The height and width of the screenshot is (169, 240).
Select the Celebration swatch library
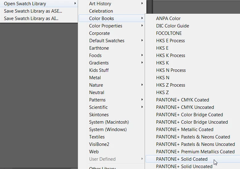tap(112, 11)
